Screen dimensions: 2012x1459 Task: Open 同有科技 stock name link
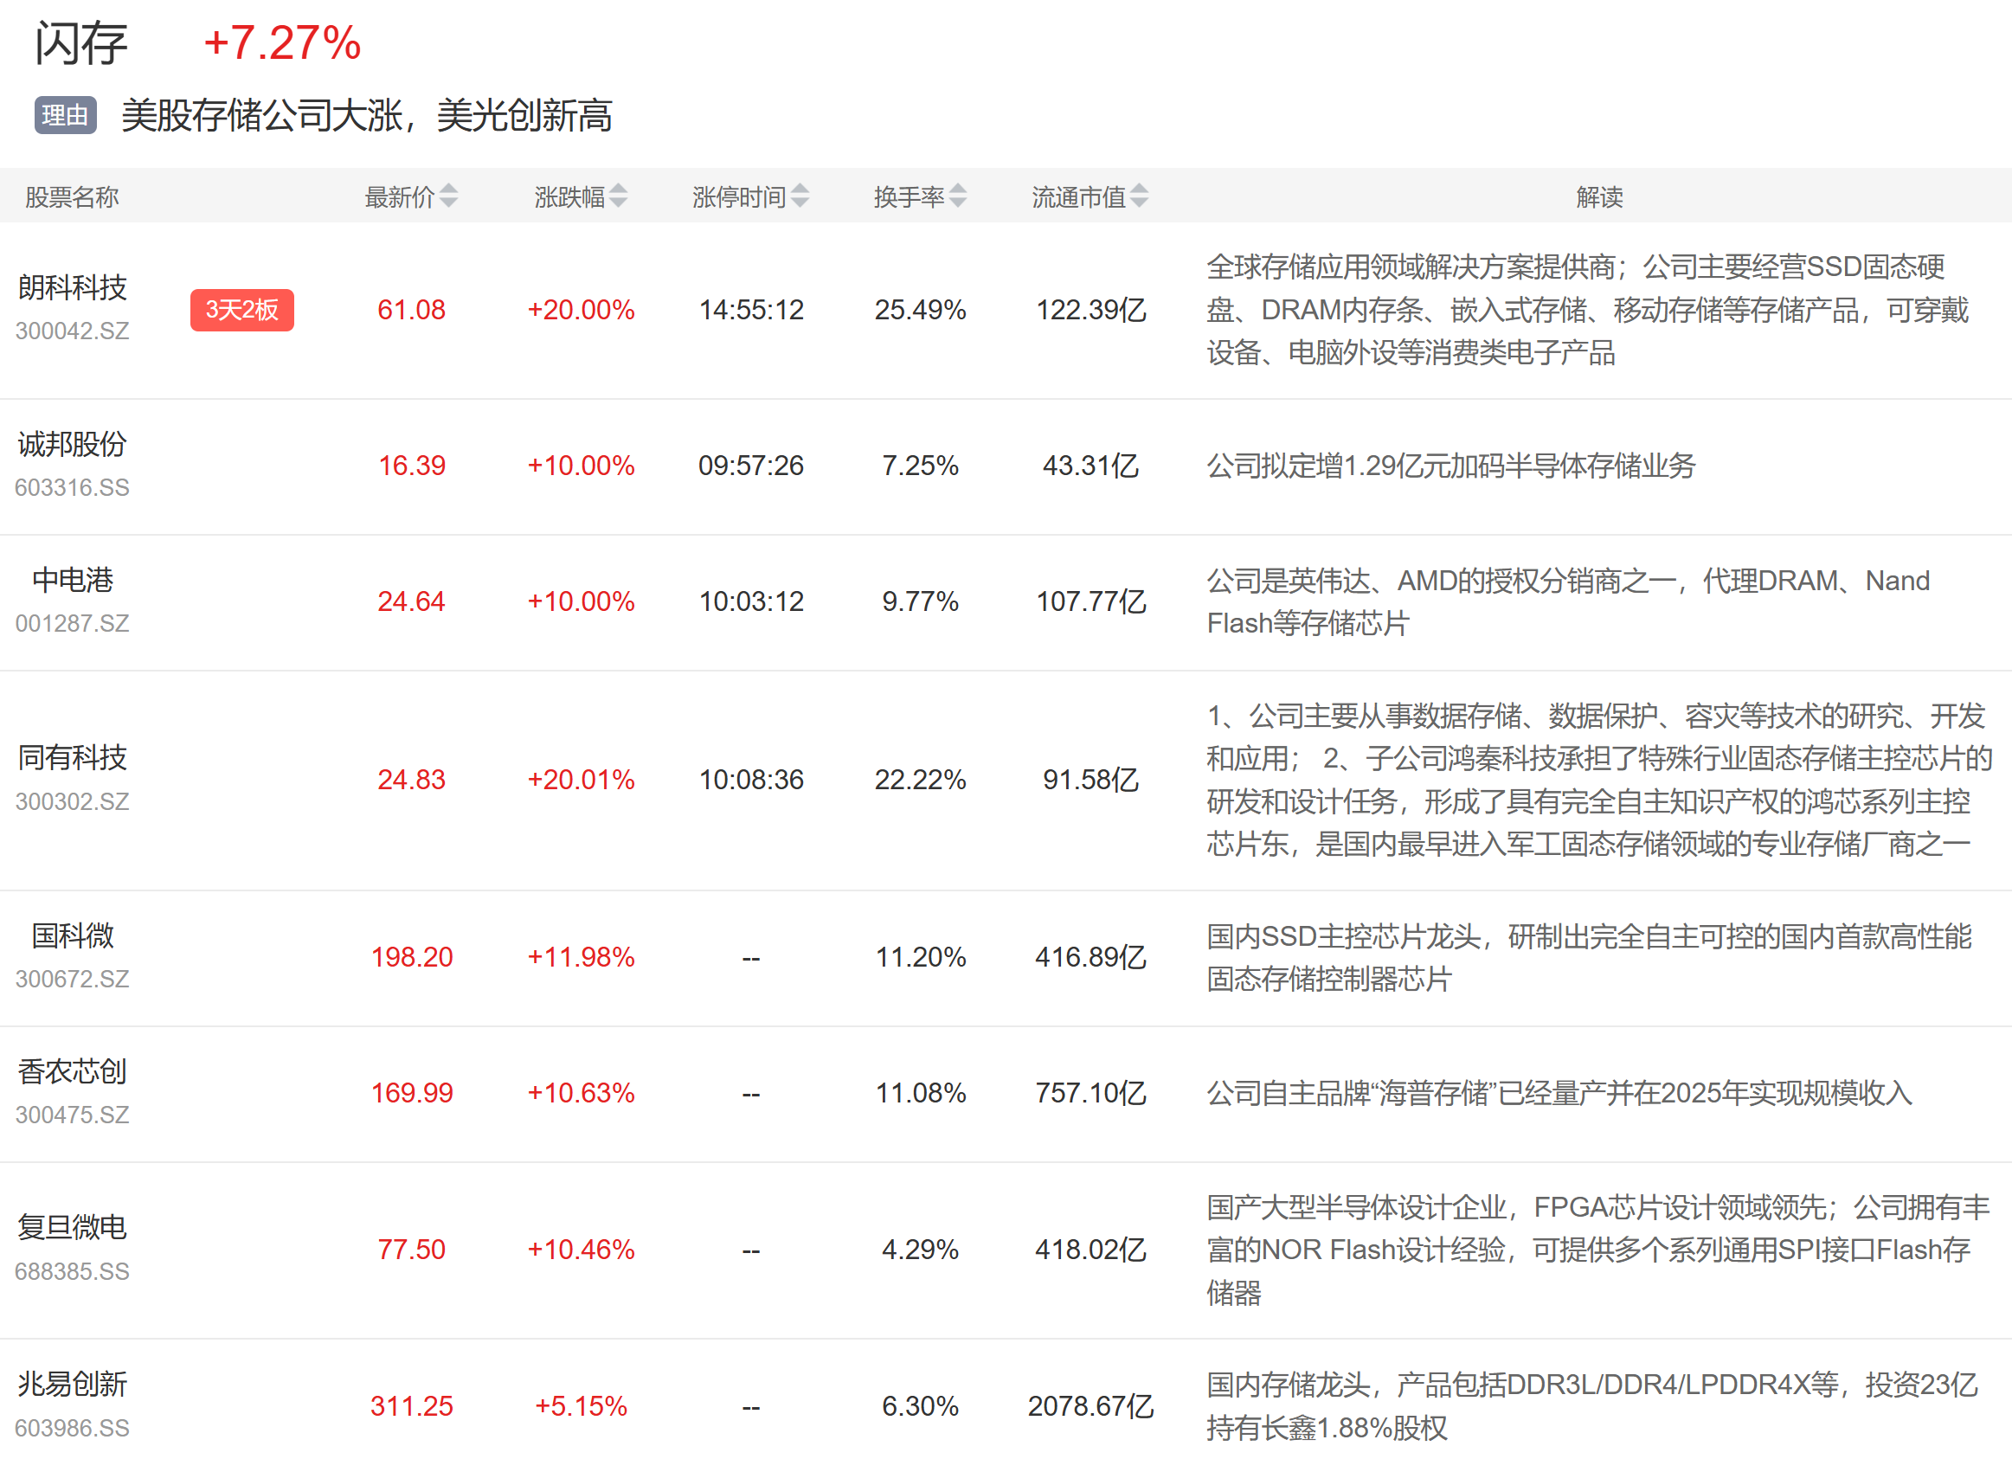pyautogui.click(x=73, y=757)
